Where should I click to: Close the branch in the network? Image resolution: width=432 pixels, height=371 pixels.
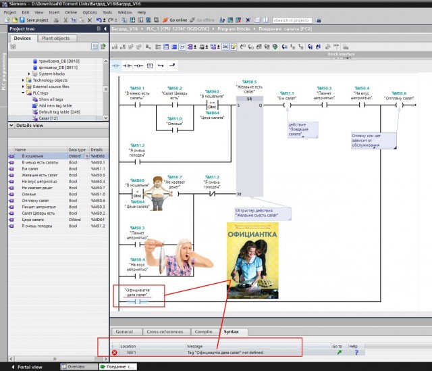point(172,66)
